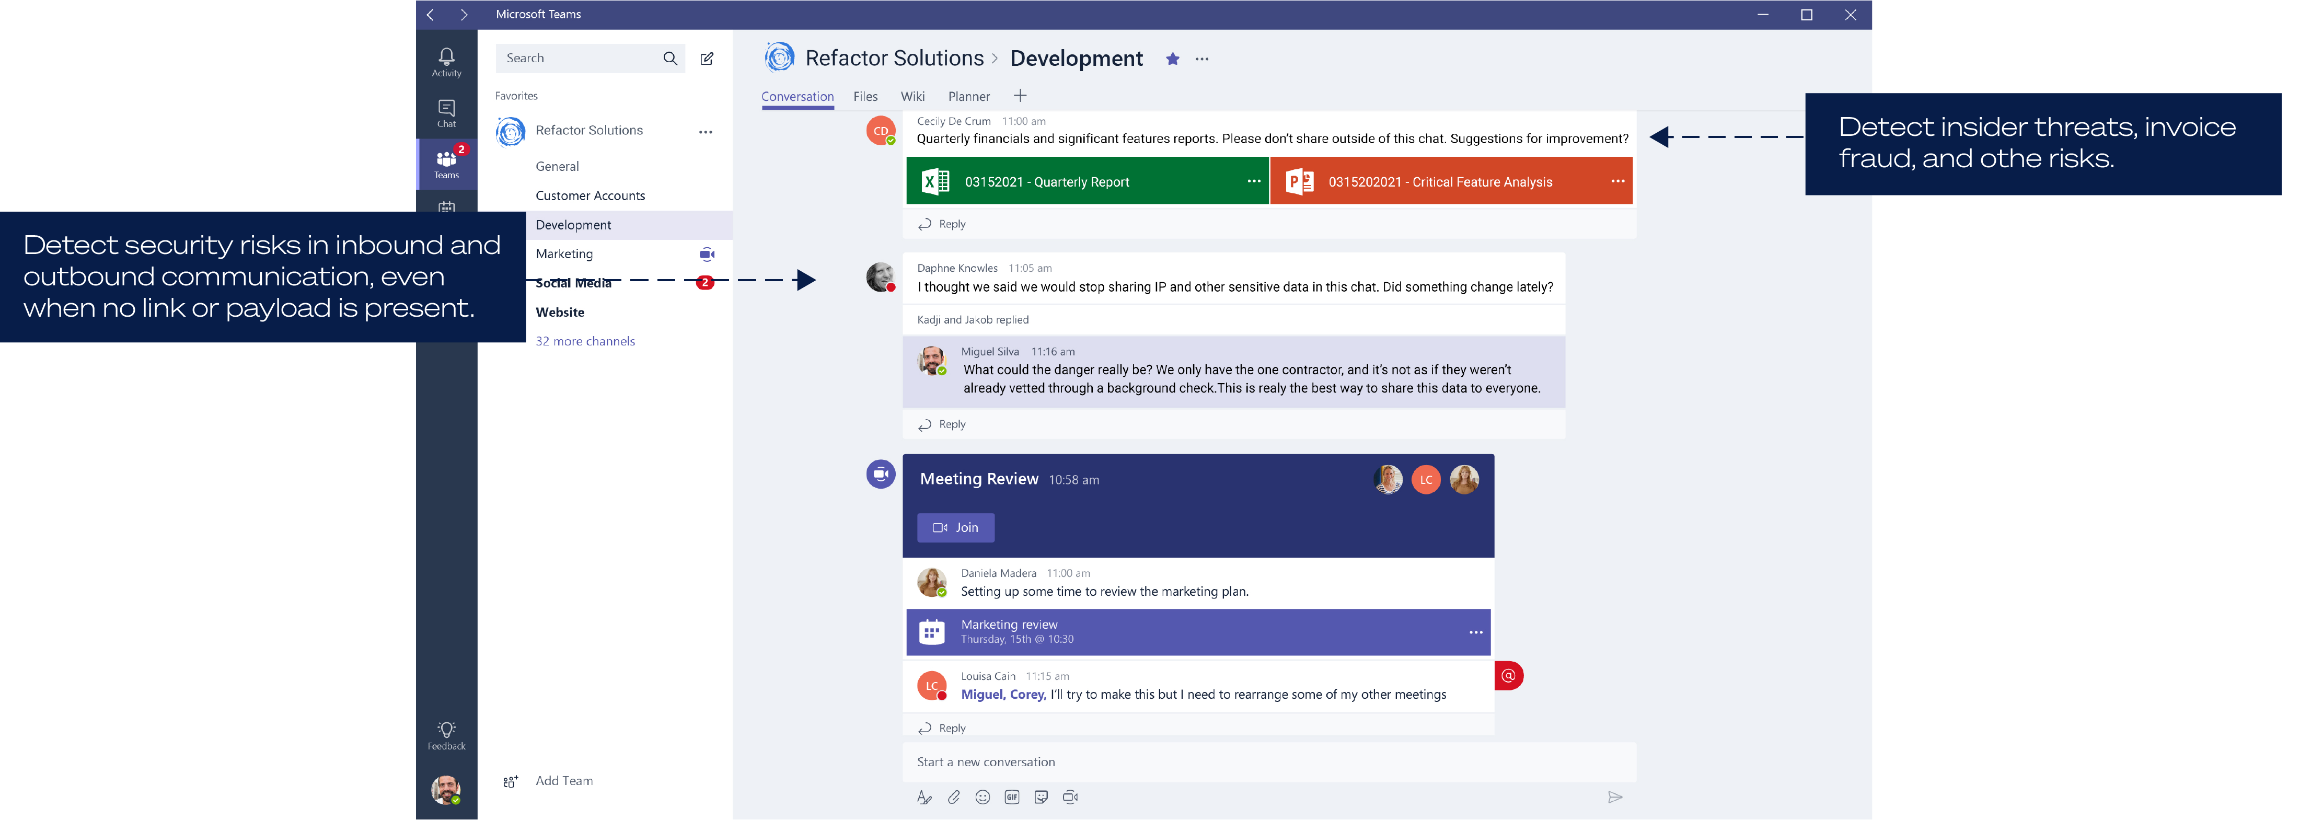Open more options on the Marketing review event
Viewport: 2300px width, 820px height.
(x=1475, y=632)
